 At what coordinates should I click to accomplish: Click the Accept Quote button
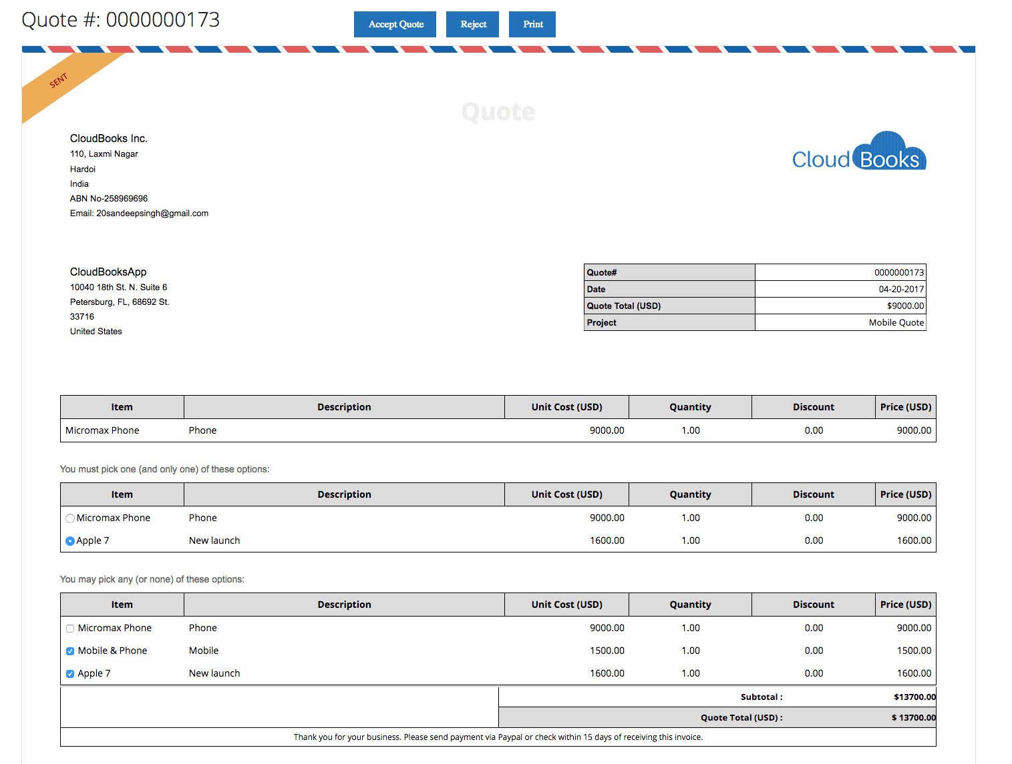pyautogui.click(x=395, y=25)
